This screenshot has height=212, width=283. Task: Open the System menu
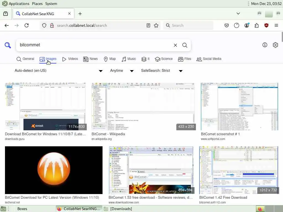51,4
